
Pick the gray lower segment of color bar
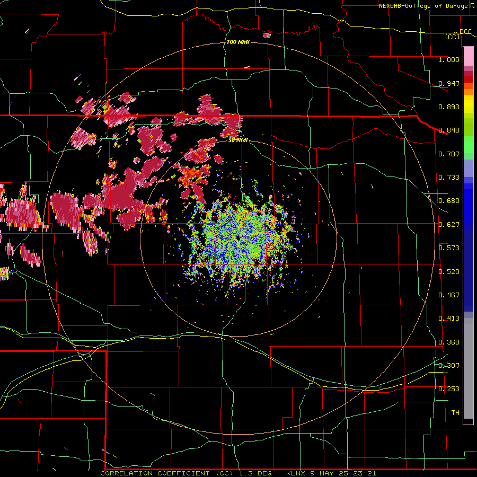click(x=468, y=368)
